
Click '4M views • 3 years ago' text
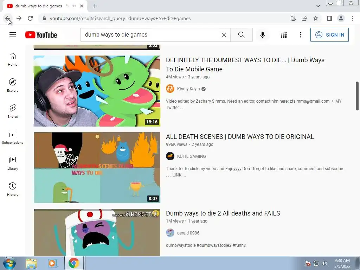point(188,77)
